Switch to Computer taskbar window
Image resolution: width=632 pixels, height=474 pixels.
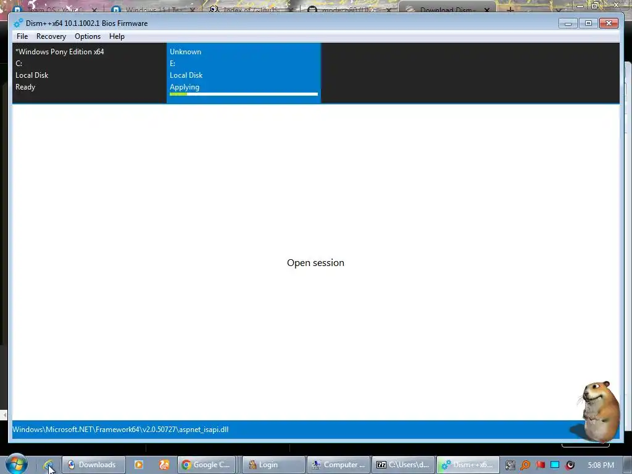tap(339, 465)
